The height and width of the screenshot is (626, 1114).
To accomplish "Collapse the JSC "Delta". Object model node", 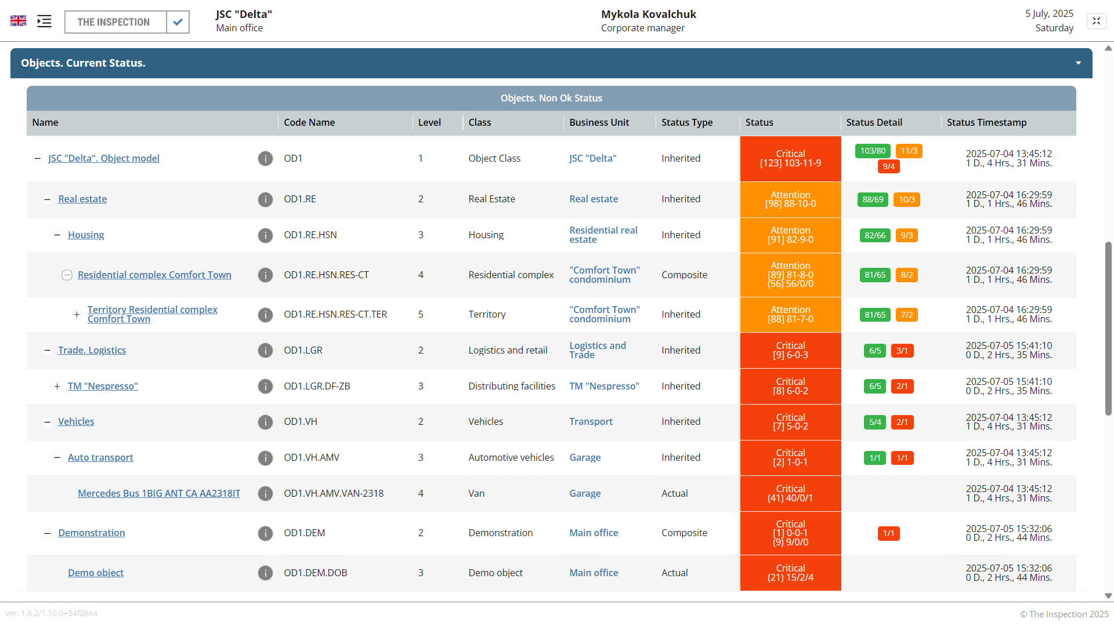I will (38, 159).
